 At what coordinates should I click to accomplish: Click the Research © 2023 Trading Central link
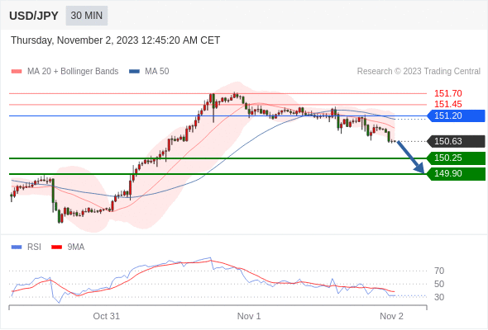(x=419, y=72)
